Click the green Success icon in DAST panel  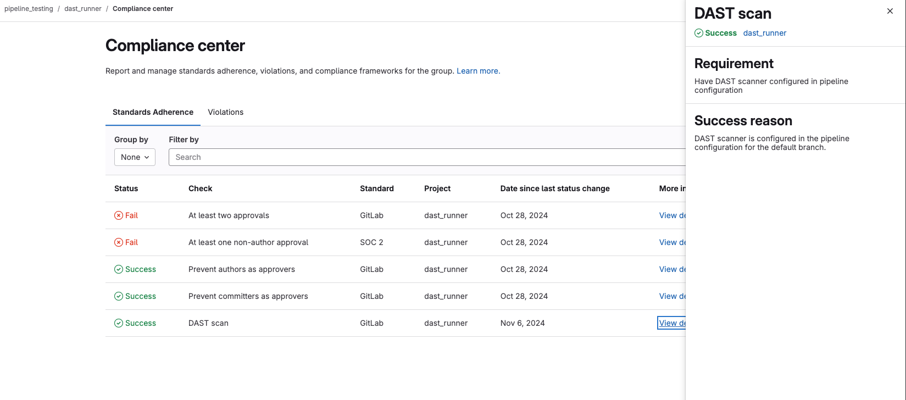[x=699, y=33]
